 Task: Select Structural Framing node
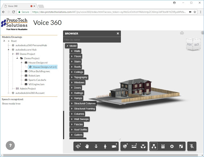tap(83, 109)
